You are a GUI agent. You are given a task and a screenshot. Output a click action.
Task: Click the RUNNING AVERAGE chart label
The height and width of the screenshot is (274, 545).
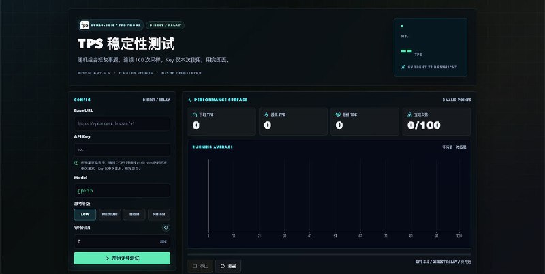point(213,147)
